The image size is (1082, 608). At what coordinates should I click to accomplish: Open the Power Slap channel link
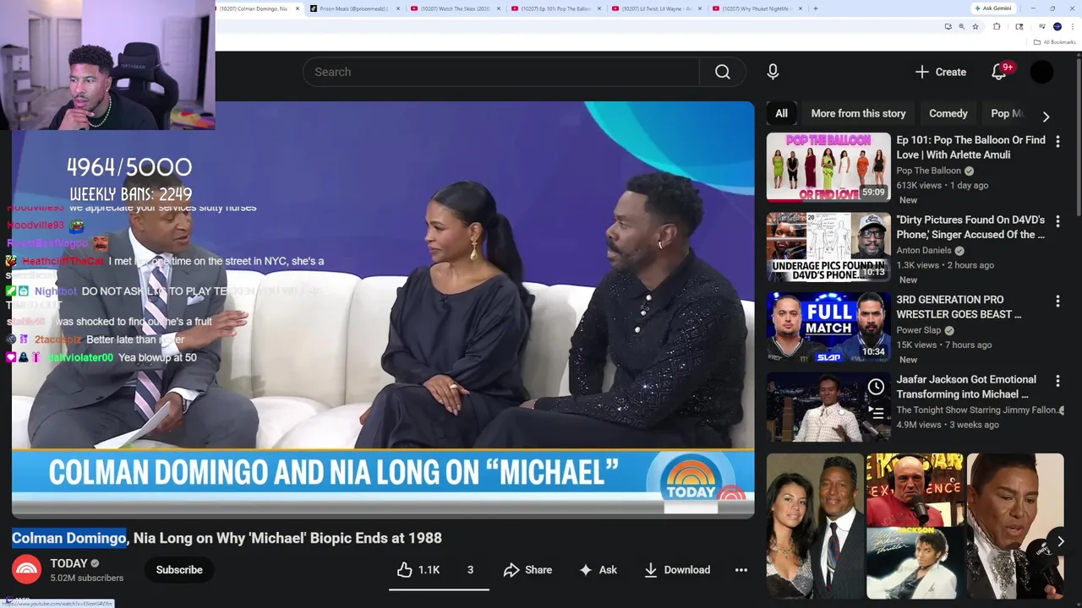pos(919,330)
